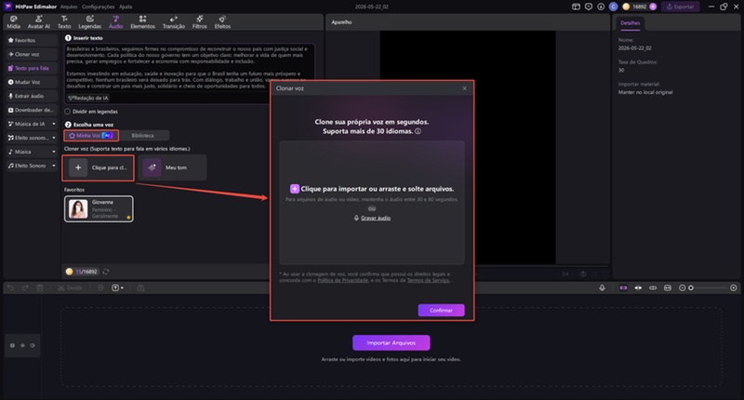Open the user account avatar
The width and height of the screenshot is (744, 400).
[614, 7]
